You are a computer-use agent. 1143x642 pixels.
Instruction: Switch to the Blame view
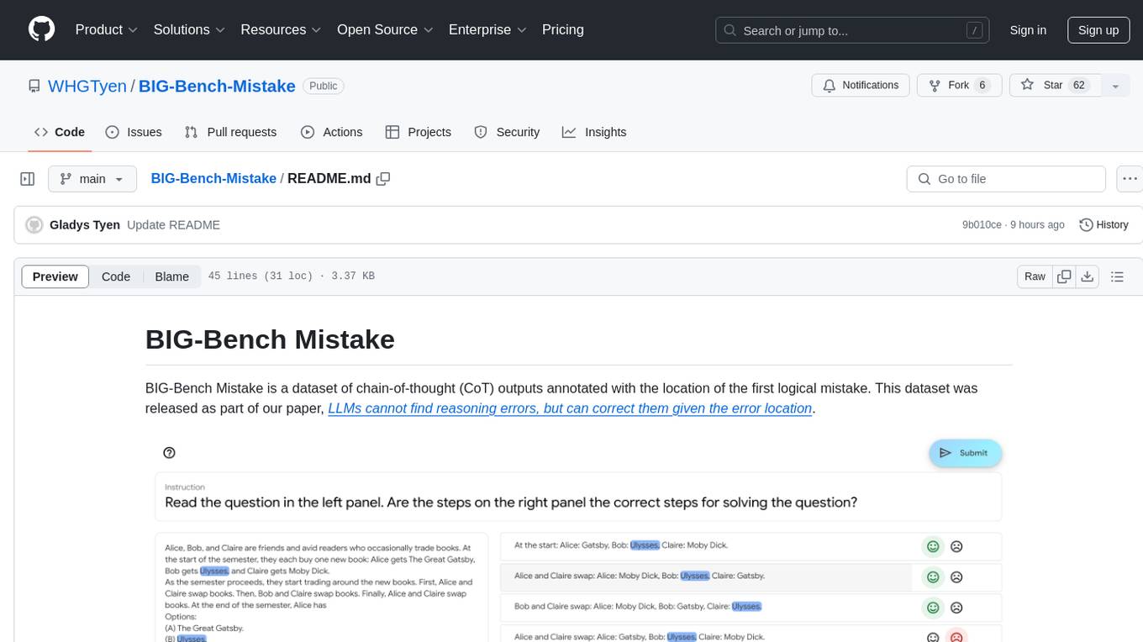point(171,276)
